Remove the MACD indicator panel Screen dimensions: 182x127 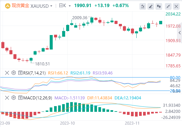click(7, 98)
